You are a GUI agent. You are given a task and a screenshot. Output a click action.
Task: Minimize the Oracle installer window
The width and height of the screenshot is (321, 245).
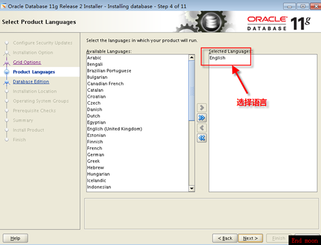pyautogui.click(x=290, y=6)
